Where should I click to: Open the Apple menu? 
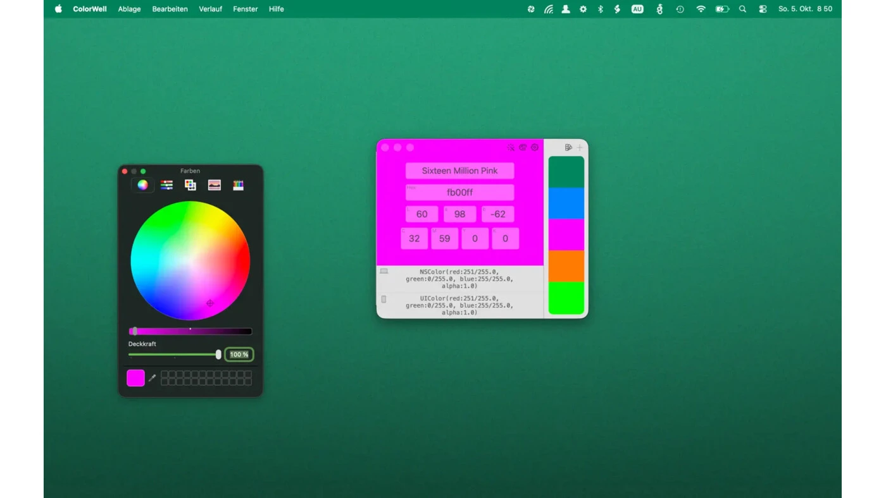click(58, 9)
